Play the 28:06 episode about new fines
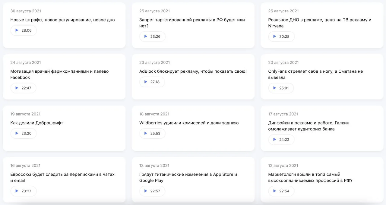This screenshot has width=386, height=205. [x=24, y=30]
